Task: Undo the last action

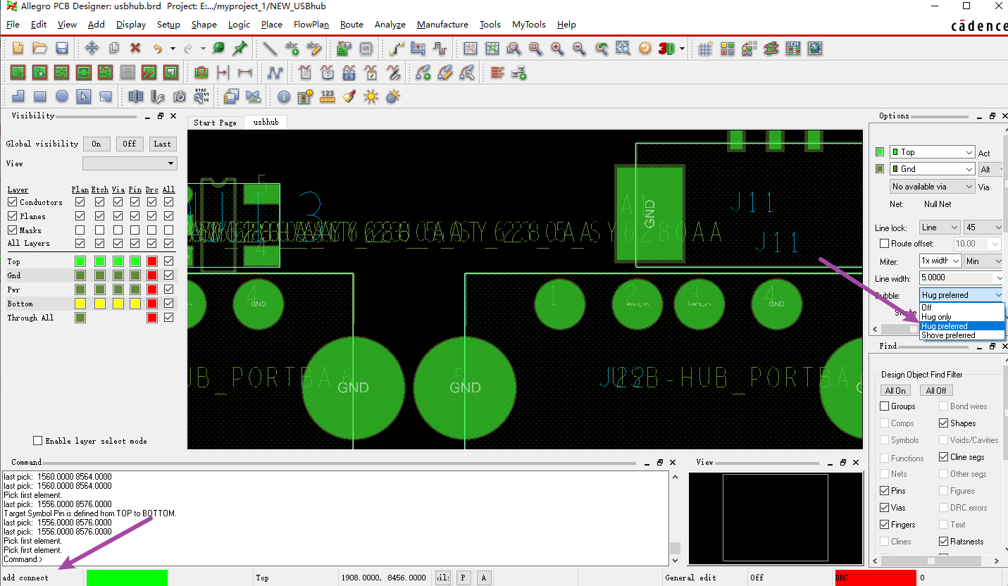Action: [x=157, y=49]
